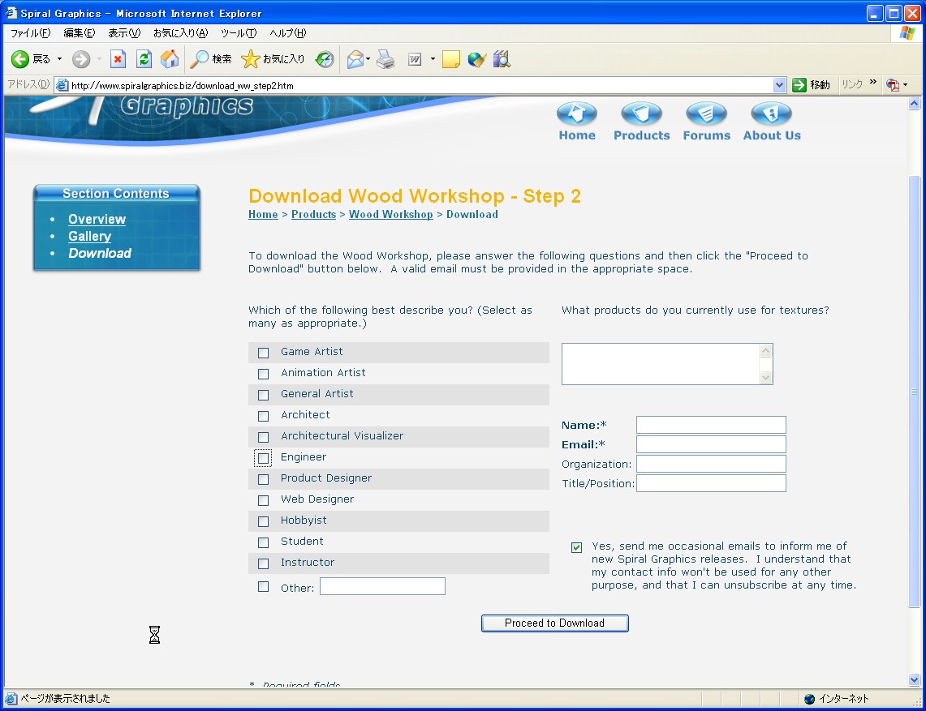Click the Email input field
The height and width of the screenshot is (711, 926).
click(711, 444)
